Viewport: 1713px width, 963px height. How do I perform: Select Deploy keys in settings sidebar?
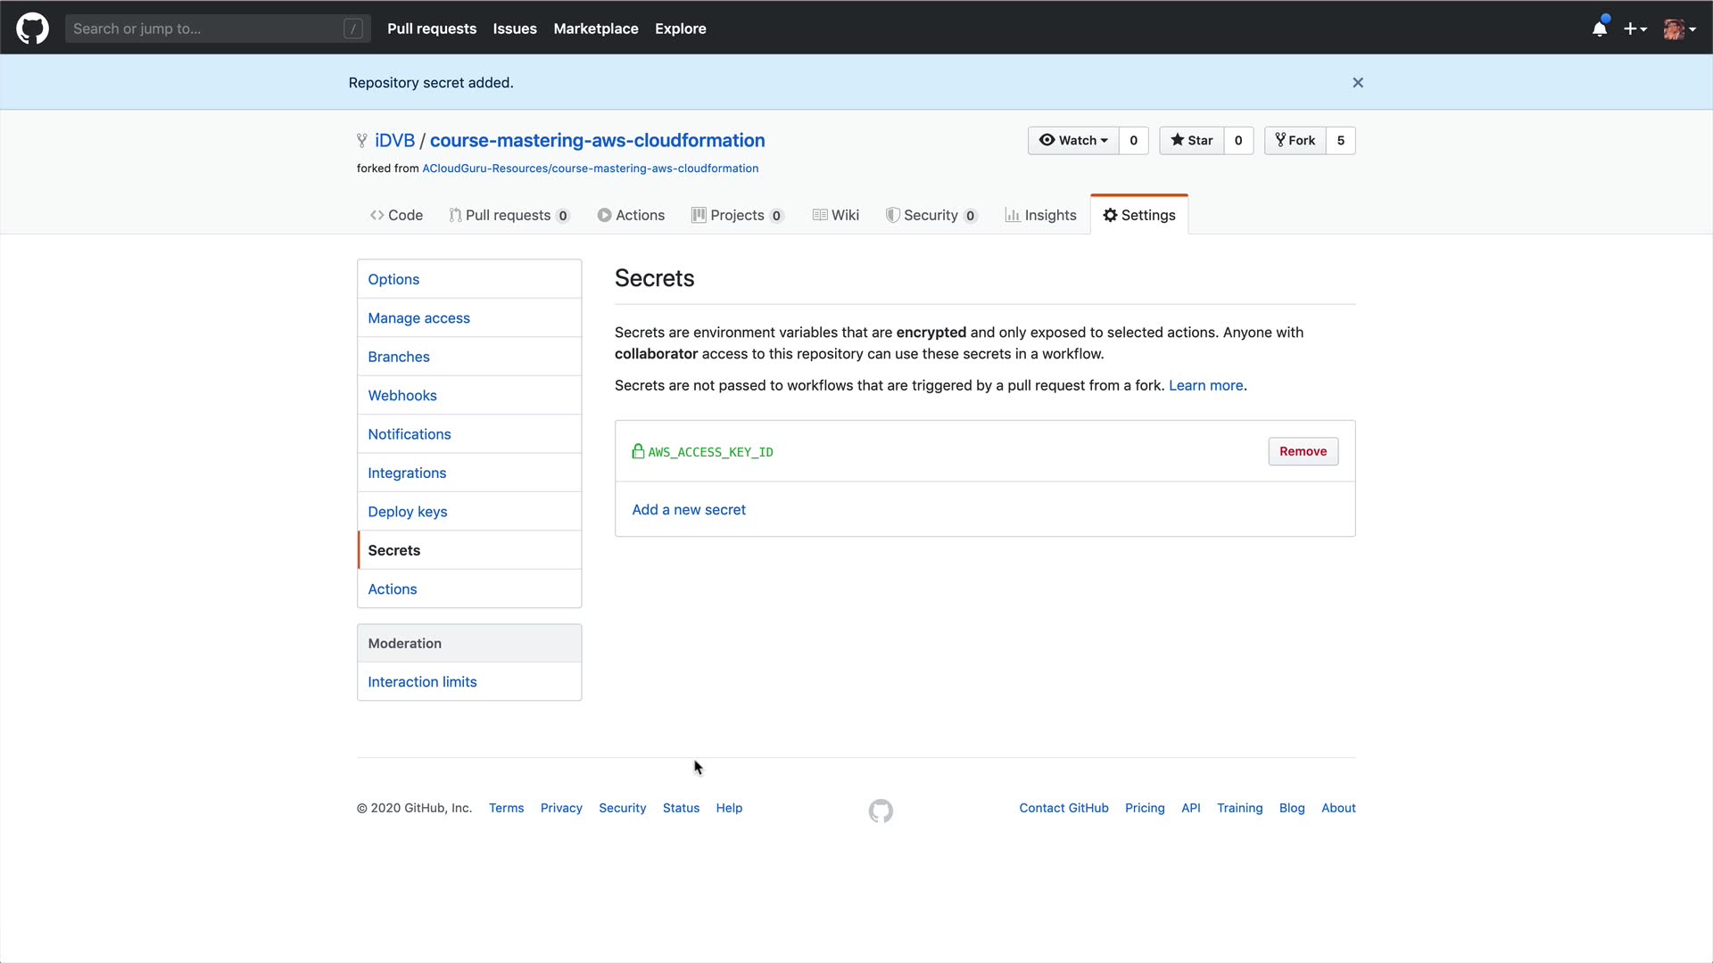tap(408, 512)
